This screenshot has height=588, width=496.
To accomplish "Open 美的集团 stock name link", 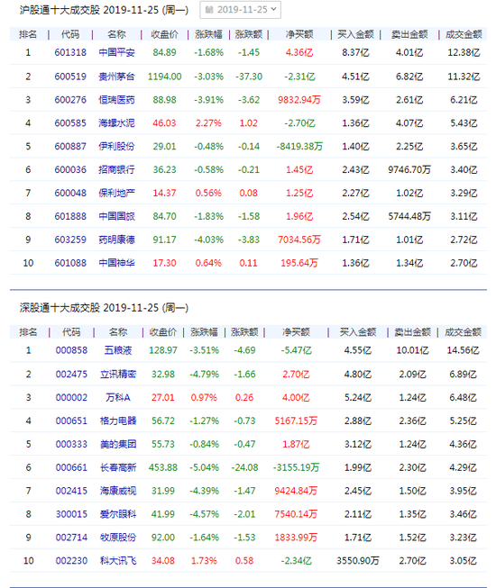I will pyautogui.click(x=118, y=444).
